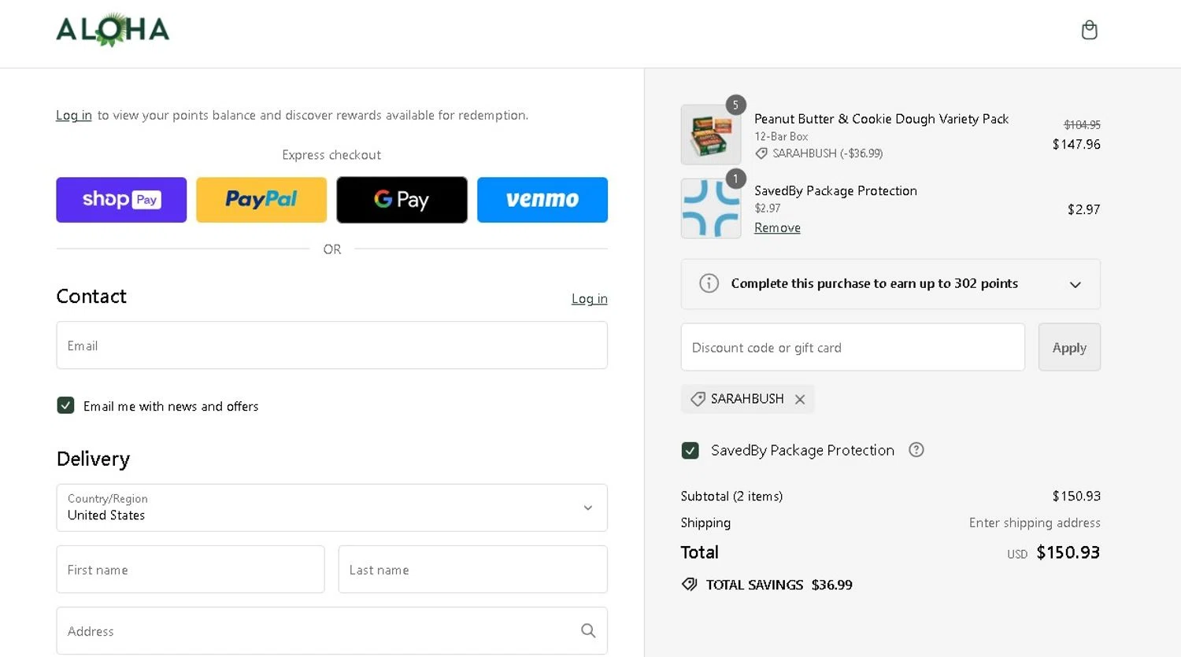Remove SavedBy Package Protection from order
Screen dimensions: 1181x657
point(777,228)
